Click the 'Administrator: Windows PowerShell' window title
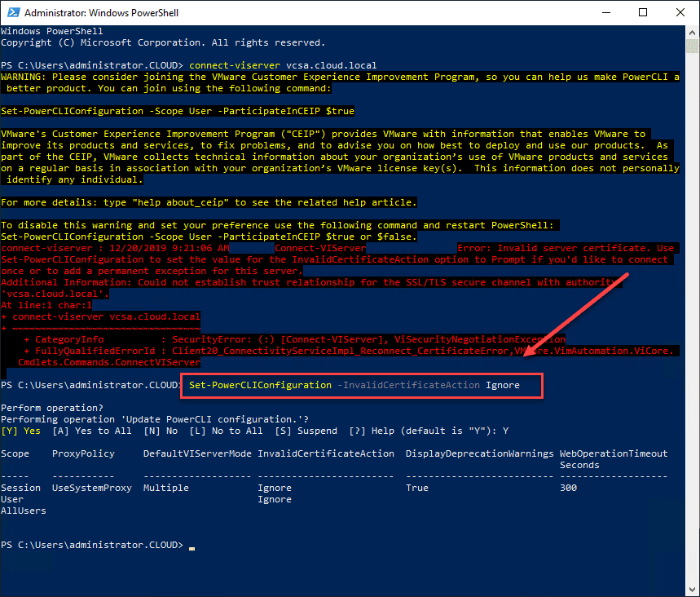Viewport: 700px width, 597px height. 101,13
